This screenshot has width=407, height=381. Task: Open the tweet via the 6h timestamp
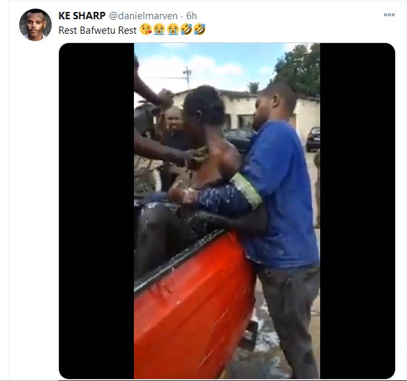pos(192,16)
